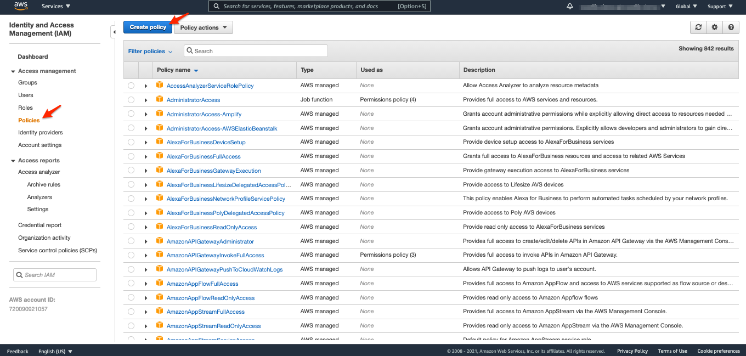Open the Privacy Policy footer link
The height and width of the screenshot is (356, 746).
pos(632,351)
